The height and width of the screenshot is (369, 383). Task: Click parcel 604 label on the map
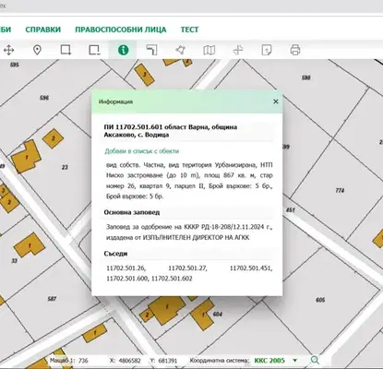click(218, 314)
